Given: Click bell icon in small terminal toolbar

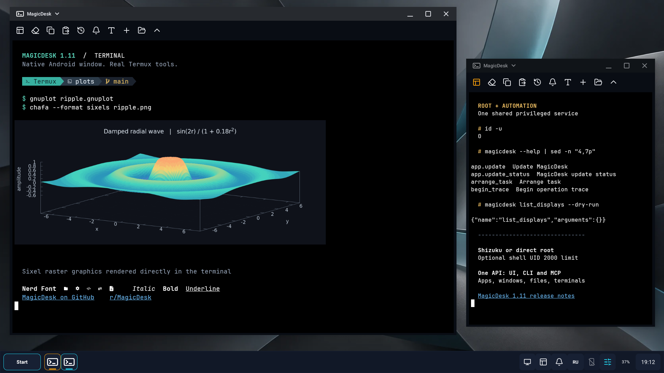Looking at the screenshot, I should pyautogui.click(x=553, y=82).
